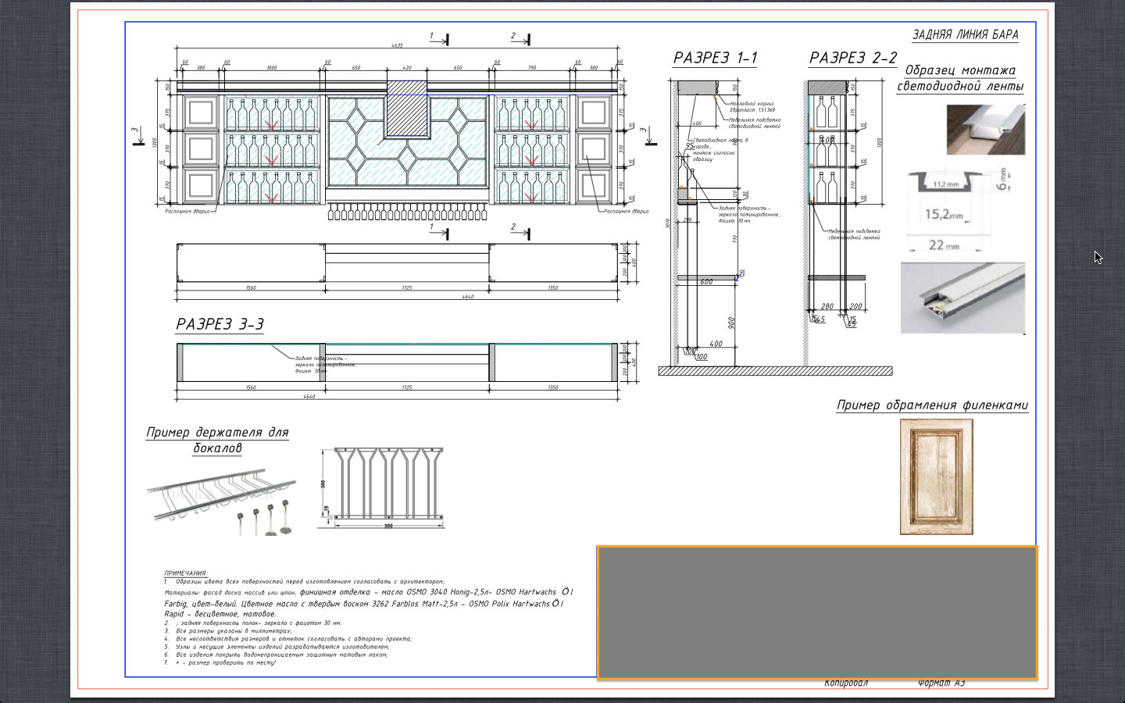Select the 'РАЗРЕЗ 1-1' section heading
The height and width of the screenshot is (703, 1125).
coord(715,58)
